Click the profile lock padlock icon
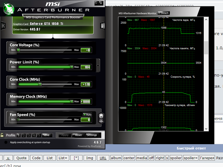This screenshot has height=167, width=223. coord(2,135)
